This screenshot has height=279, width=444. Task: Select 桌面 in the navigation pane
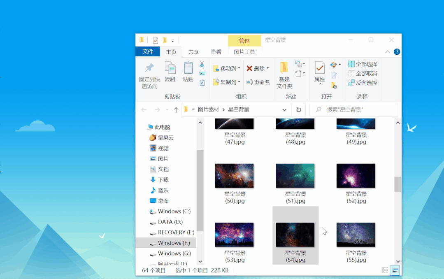tap(159, 201)
